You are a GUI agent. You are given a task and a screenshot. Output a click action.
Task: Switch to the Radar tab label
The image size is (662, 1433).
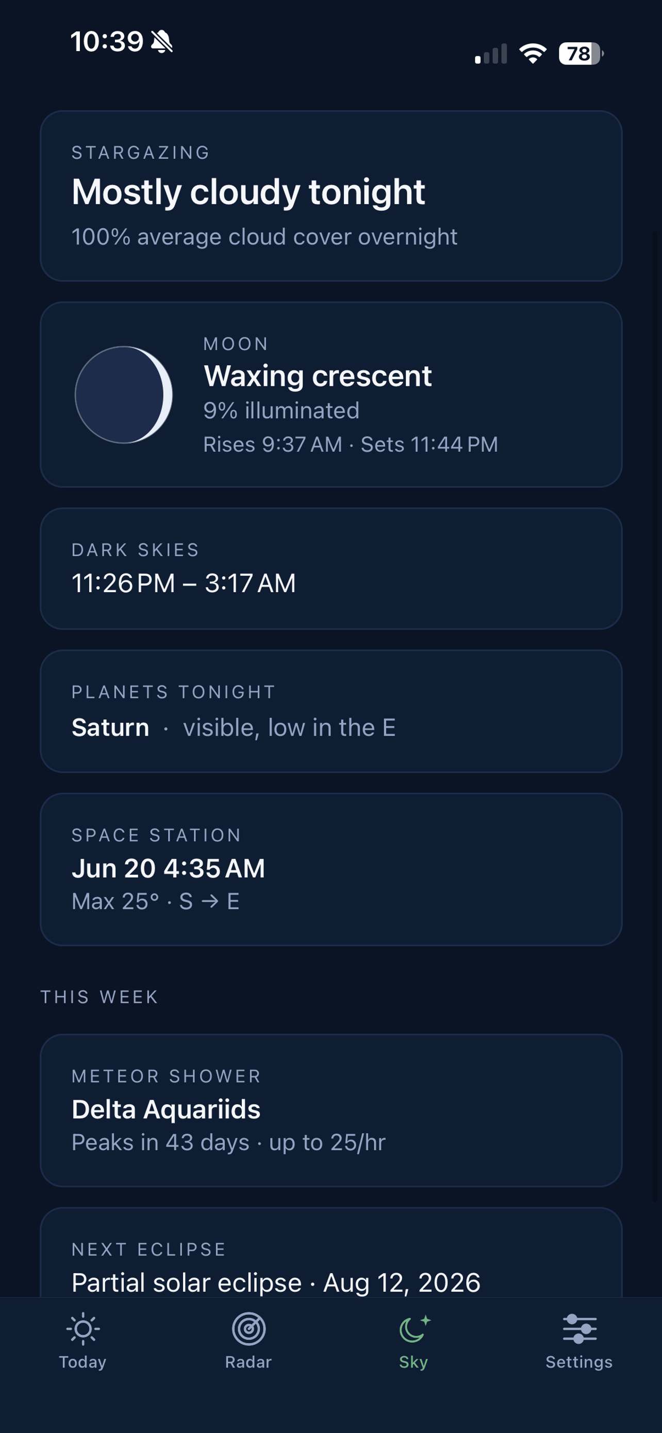249,1362
